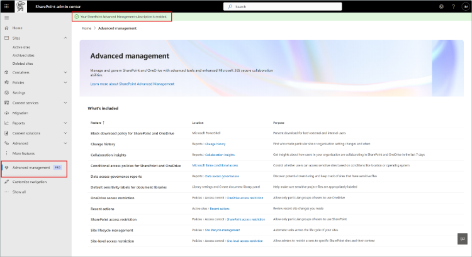The width and height of the screenshot is (472, 257).
Task: Open the account profile avatar
Action: (x=465, y=6)
